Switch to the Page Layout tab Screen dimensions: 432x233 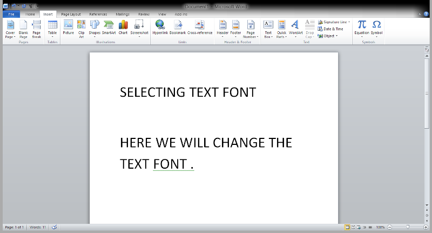pos(71,14)
